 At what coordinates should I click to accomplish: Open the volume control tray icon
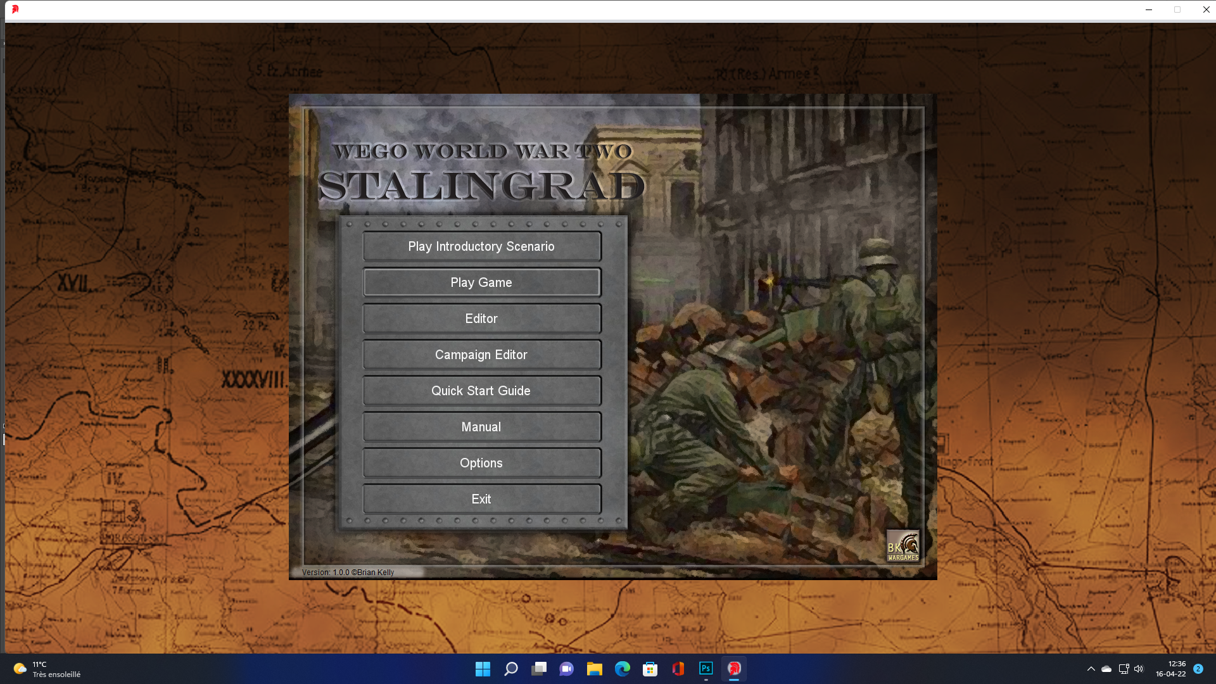(1139, 669)
